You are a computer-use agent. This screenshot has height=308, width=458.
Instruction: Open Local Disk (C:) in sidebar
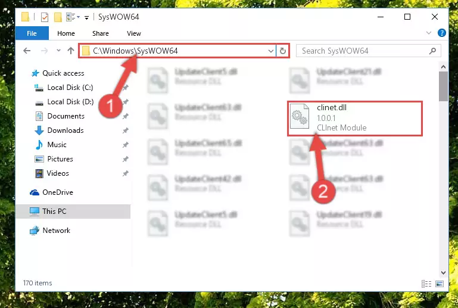tap(70, 88)
